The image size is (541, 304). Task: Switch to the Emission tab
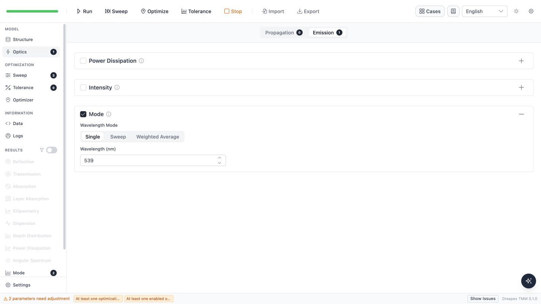pos(327,33)
